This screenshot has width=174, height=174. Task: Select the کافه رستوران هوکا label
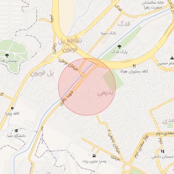134,71
